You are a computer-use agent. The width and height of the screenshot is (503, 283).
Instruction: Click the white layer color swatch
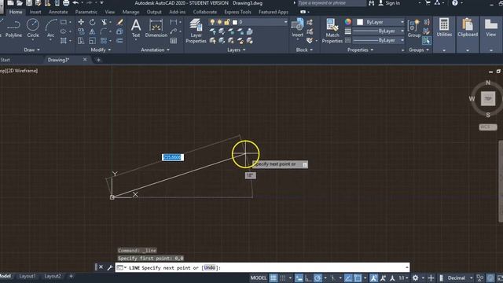click(x=235, y=22)
